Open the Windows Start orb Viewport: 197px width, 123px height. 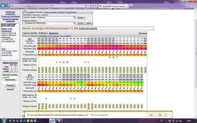coord(4,121)
